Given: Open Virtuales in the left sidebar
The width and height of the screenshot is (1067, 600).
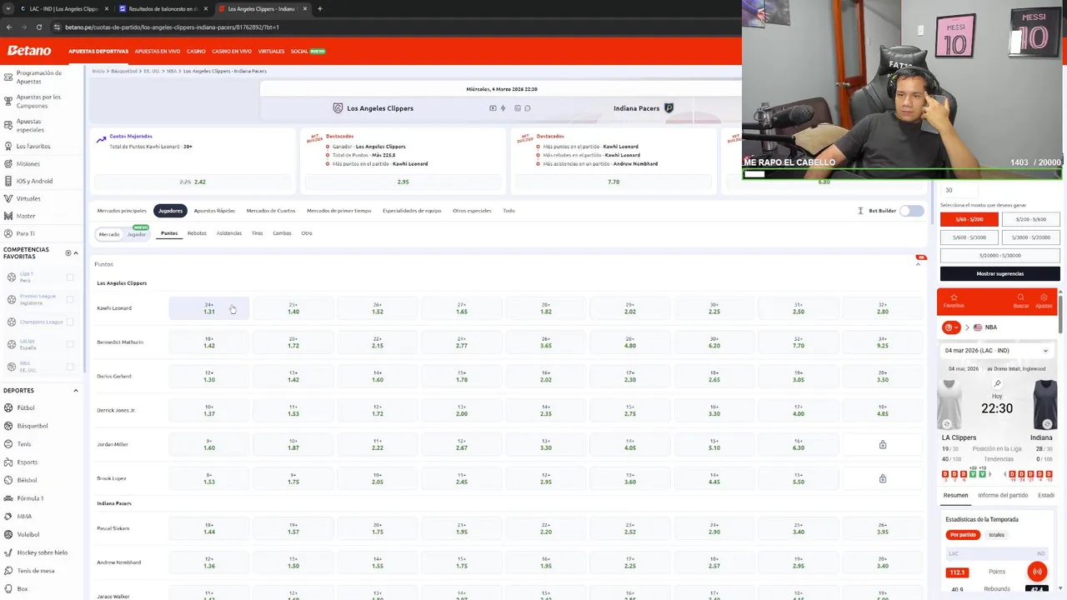Looking at the screenshot, I should click(28, 198).
